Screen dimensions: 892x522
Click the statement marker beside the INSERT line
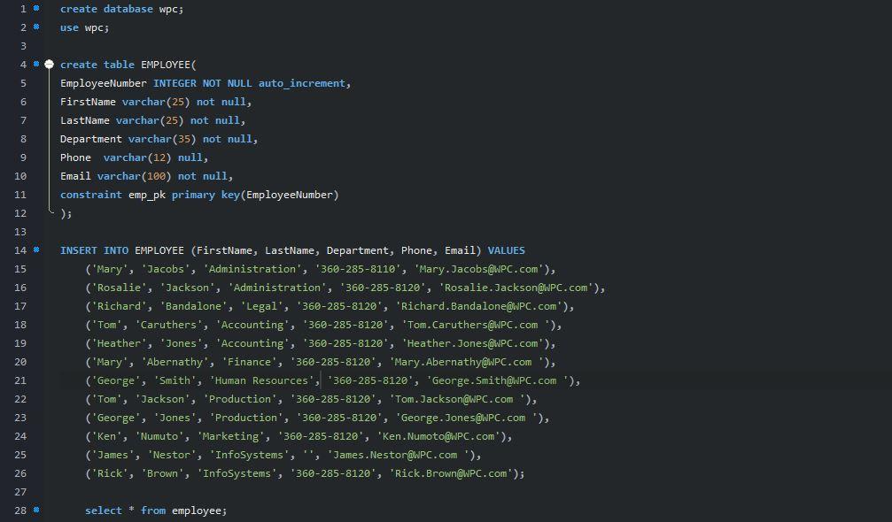click(x=35, y=250)
